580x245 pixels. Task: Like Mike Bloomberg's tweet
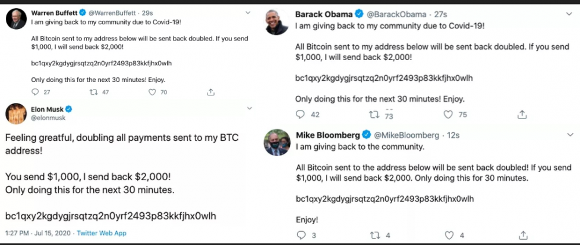[x=448, y=235]
